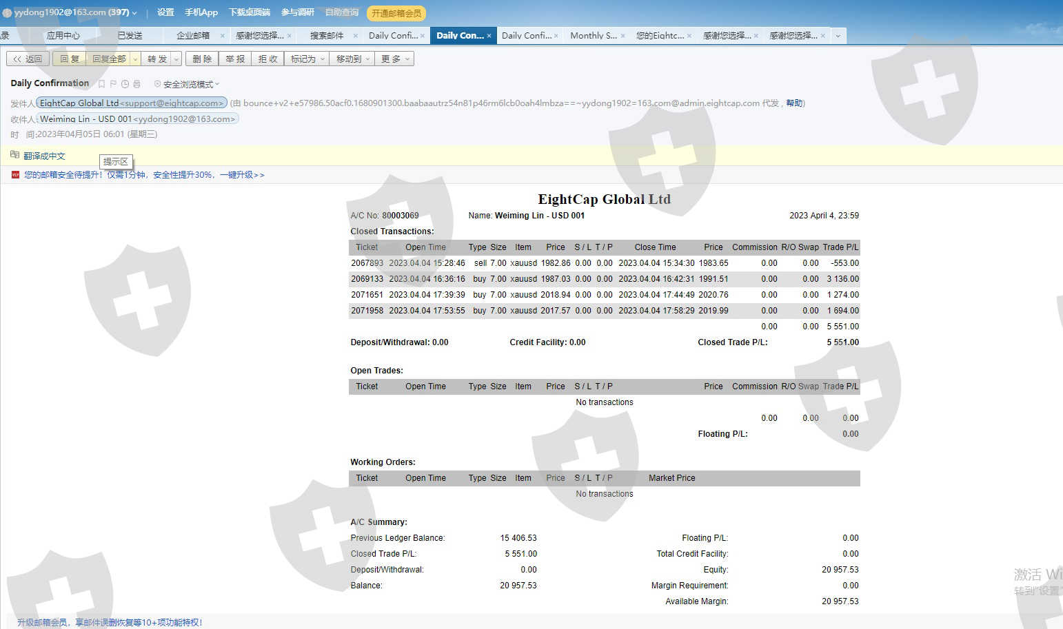Toggle the 安全浏览模式 option

point(187,84)
